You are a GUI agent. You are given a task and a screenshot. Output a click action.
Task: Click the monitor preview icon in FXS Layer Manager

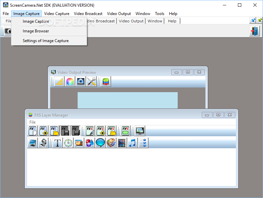pyautogui.click(x=140, y=131)
